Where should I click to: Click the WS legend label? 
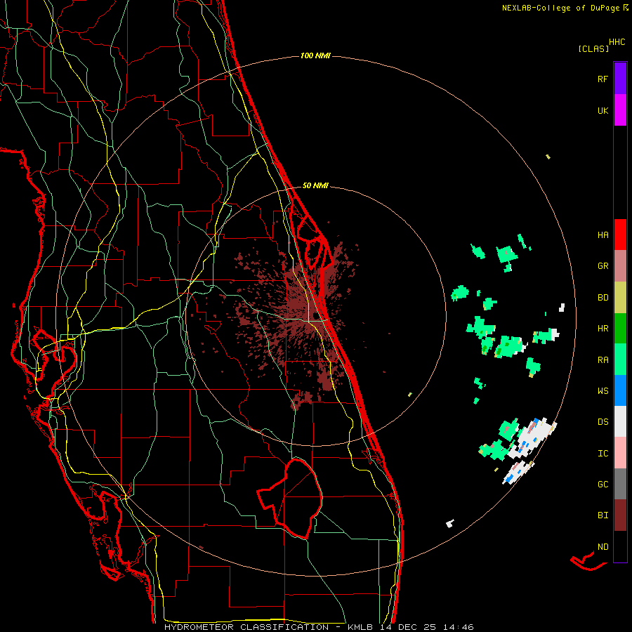tap(603, 390)
